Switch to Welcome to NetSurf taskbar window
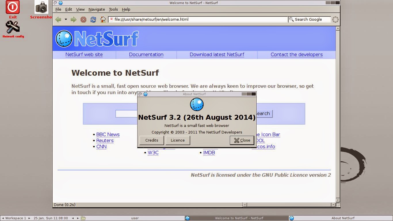393x221 pixels. tap(236, 218)
